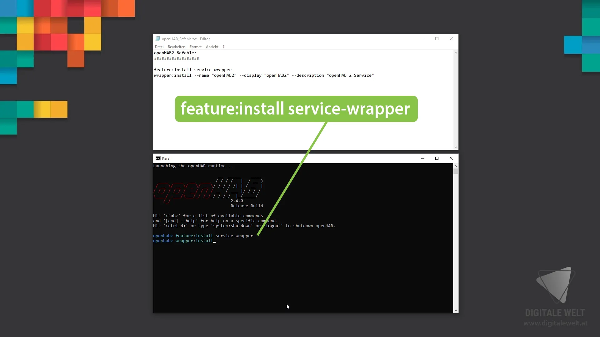Maximize the Editor window
The width and height of the screenshot is (600, 337).
pos(437,39)
